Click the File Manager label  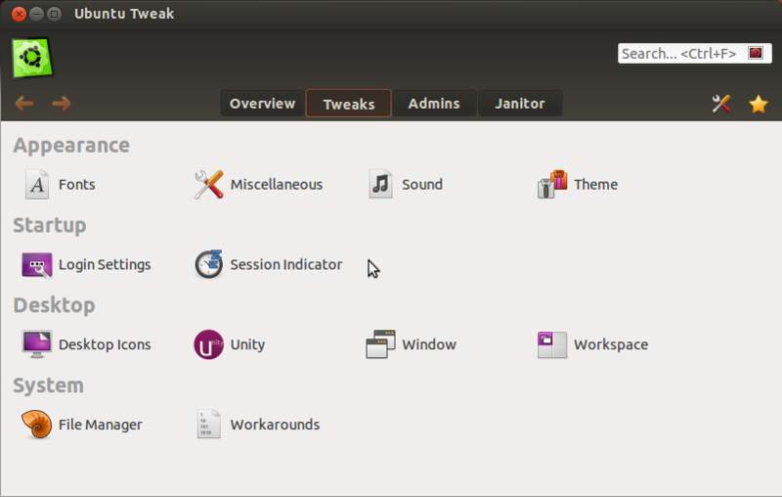click(x=101, y=425)
